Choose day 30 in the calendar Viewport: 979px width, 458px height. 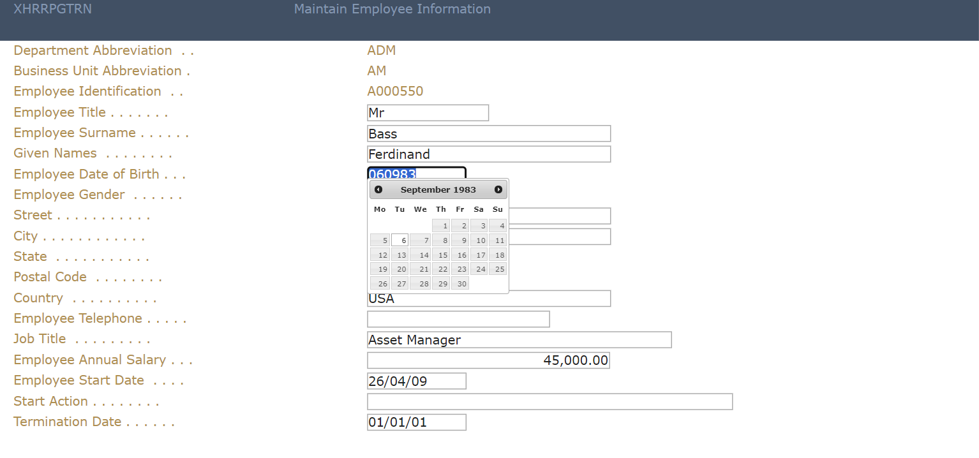pyautogui.click(x=460, y=284)
